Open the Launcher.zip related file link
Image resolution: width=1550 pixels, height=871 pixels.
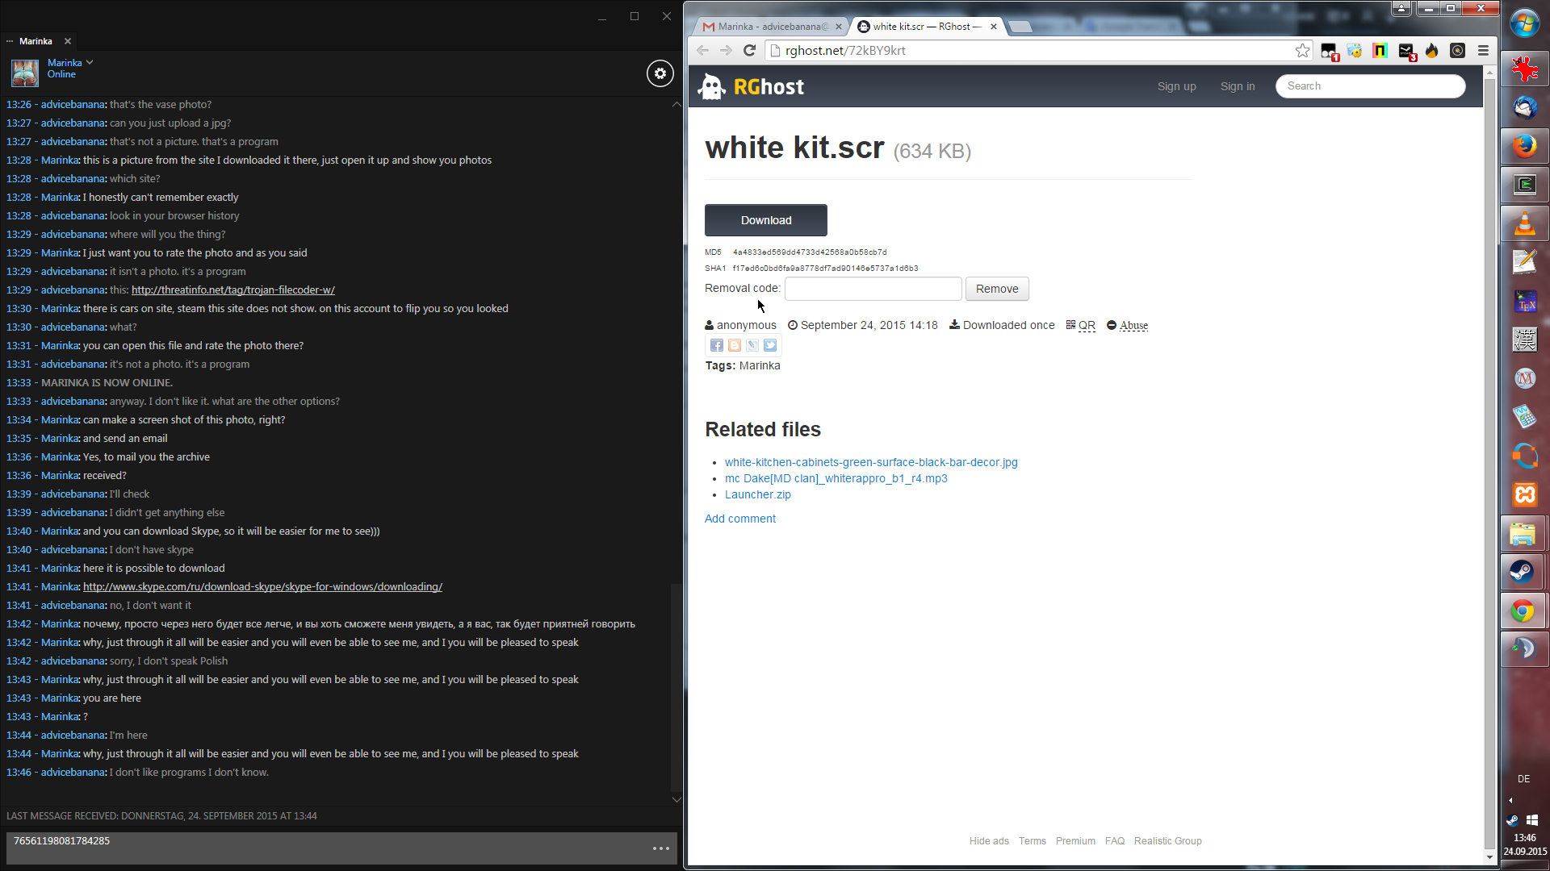pyautogui.click(x=757, y=494)
